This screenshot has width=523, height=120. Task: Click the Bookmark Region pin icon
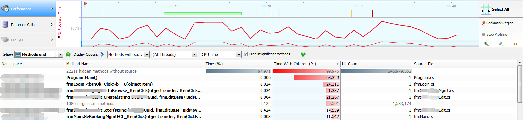click(484, 23)
